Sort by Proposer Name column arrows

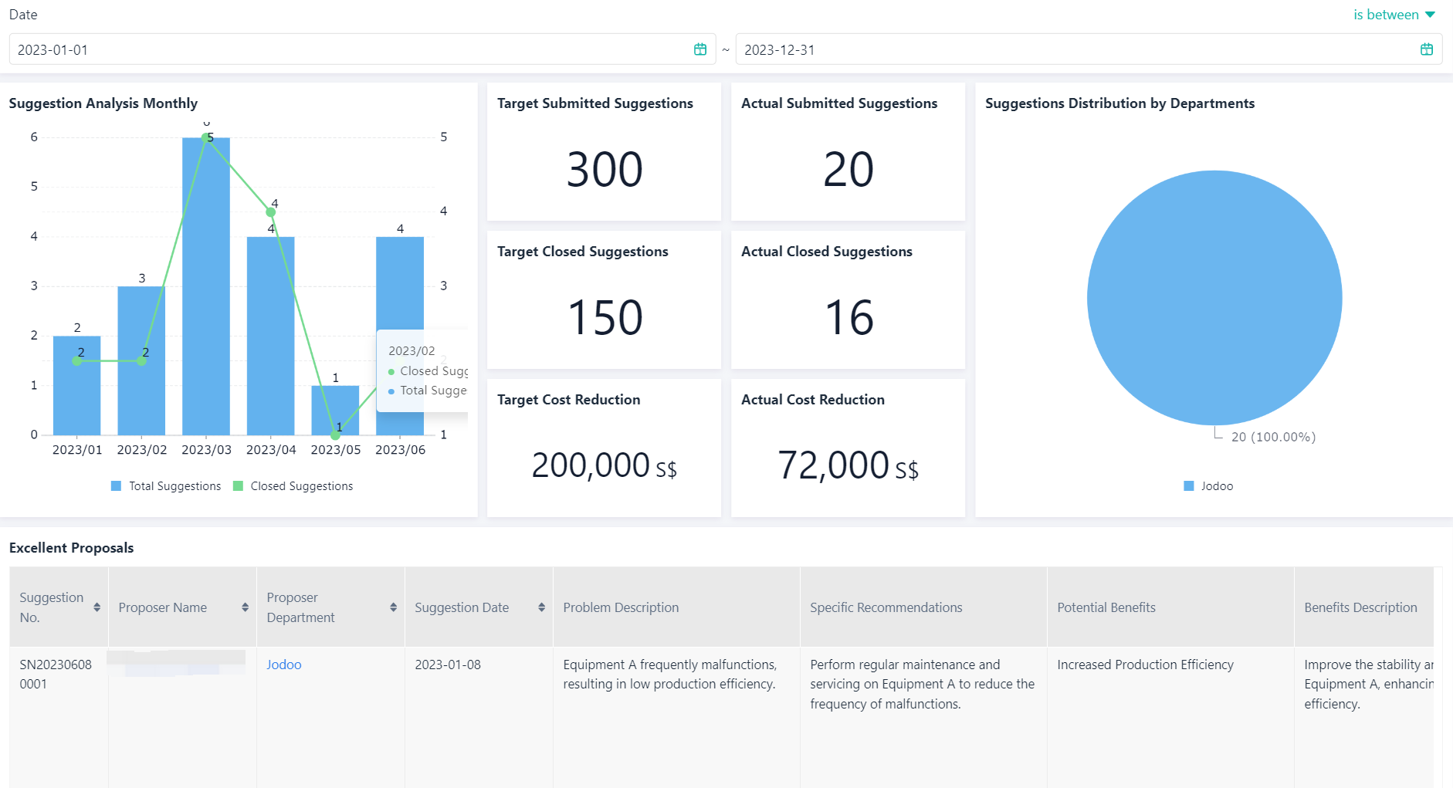pyautogui.click(x=245, y=607)
